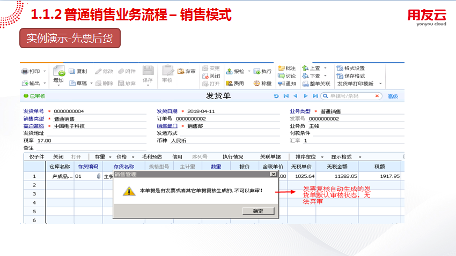
Task: Click the 格式设置 format settings icon
Action: (340, 68)
